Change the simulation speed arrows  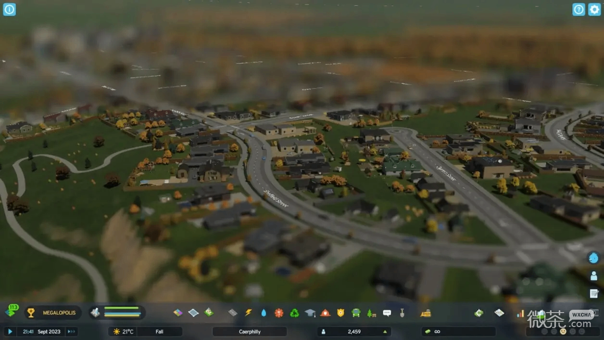pyautogui.click(x=71, y=331)
